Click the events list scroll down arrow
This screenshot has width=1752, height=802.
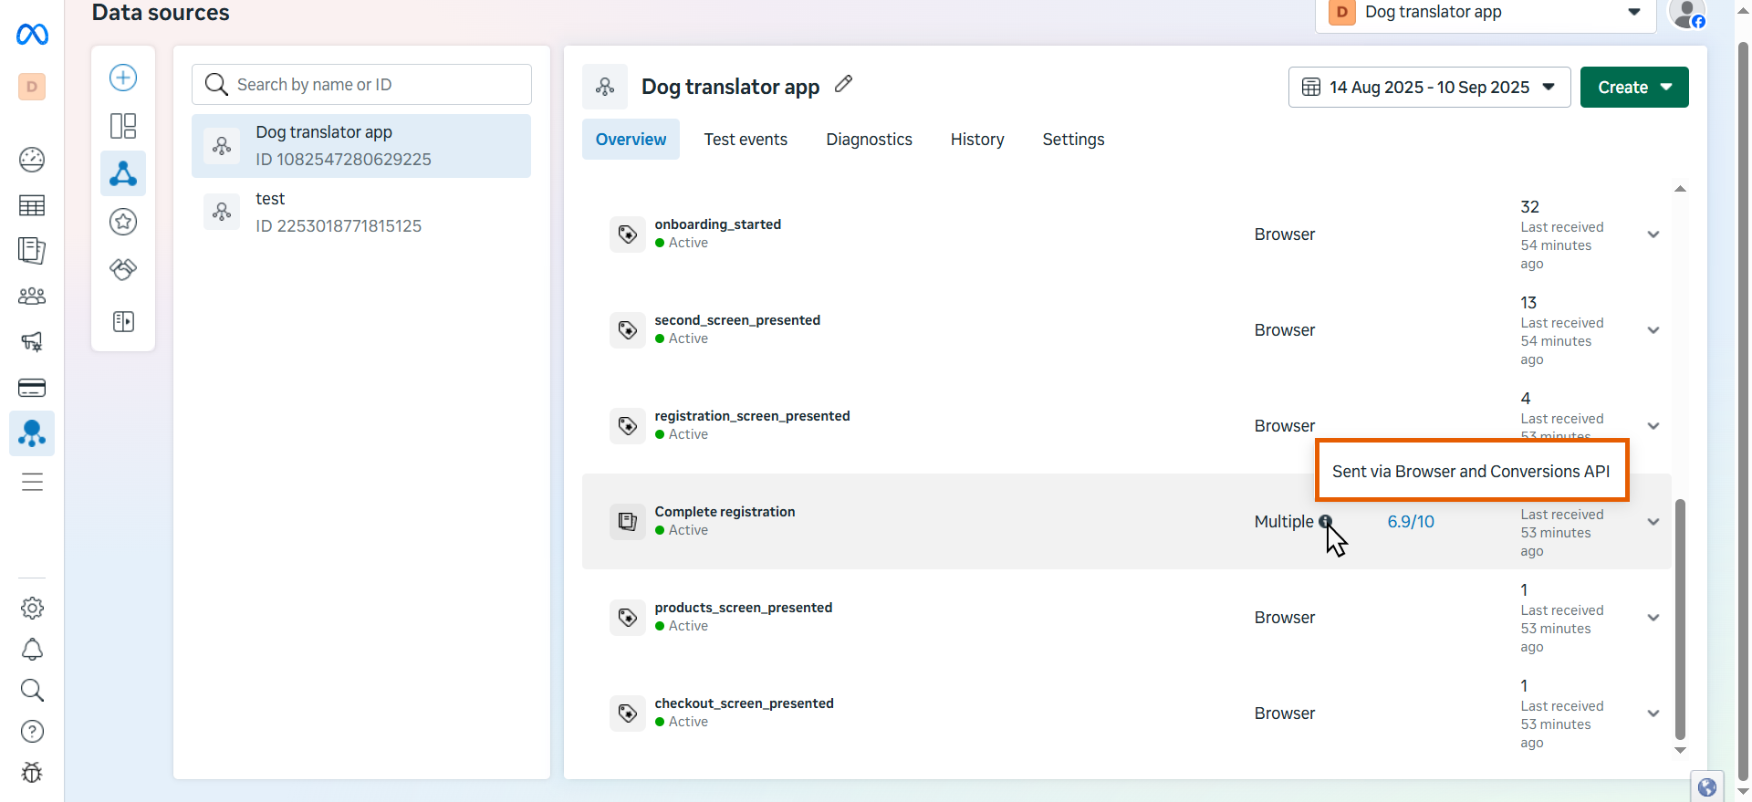[1680, 750]
